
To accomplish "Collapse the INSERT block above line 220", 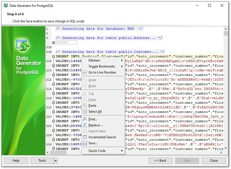I will click(53, 112).
